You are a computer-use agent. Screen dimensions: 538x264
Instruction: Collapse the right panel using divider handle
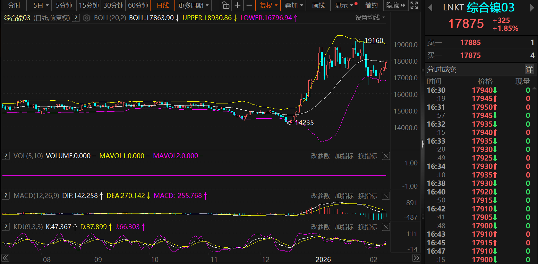click(x=422, y=144)
